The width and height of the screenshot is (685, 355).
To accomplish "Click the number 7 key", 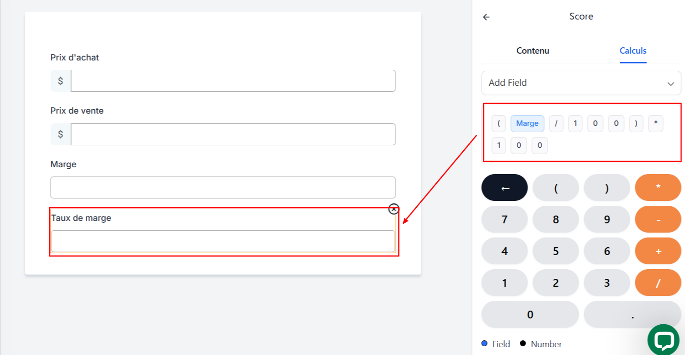I will [505, 219].
